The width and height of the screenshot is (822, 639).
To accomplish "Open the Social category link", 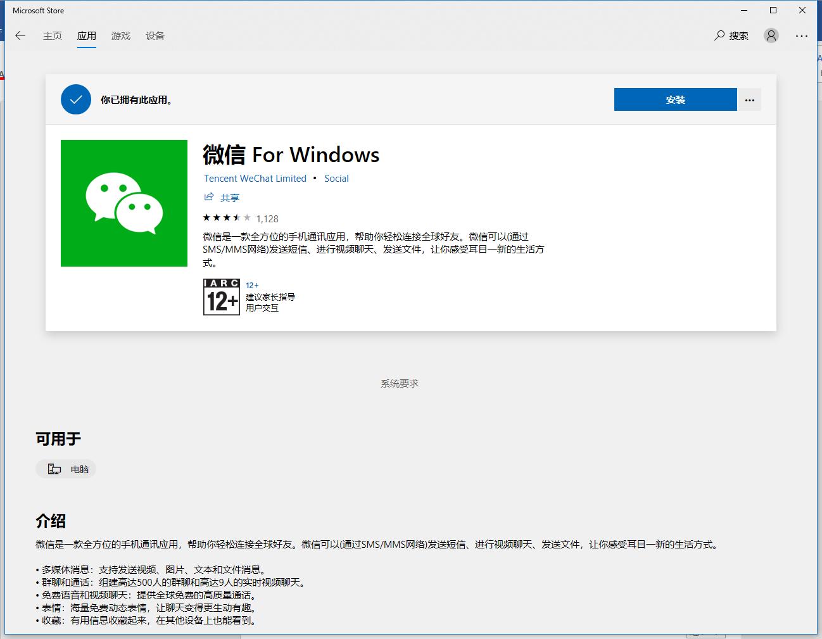I will pyautogui.click(x=336, y=178).
